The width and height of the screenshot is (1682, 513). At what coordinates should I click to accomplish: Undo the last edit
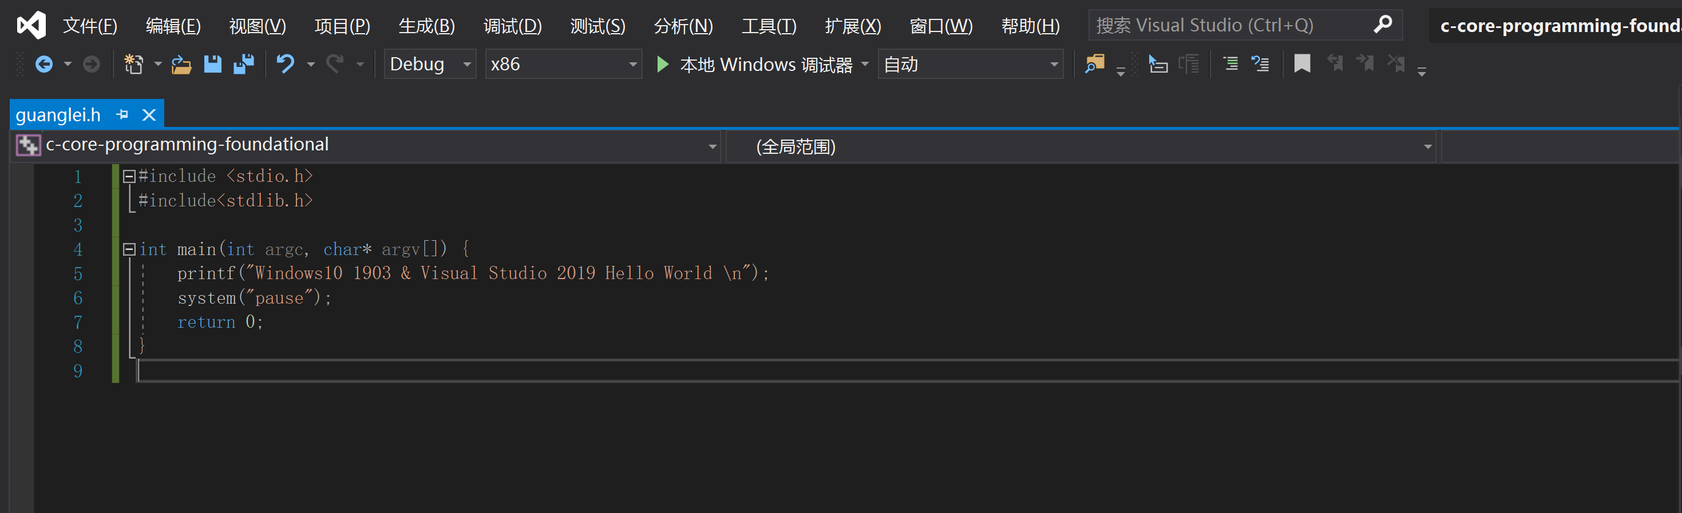click(286, 64)
